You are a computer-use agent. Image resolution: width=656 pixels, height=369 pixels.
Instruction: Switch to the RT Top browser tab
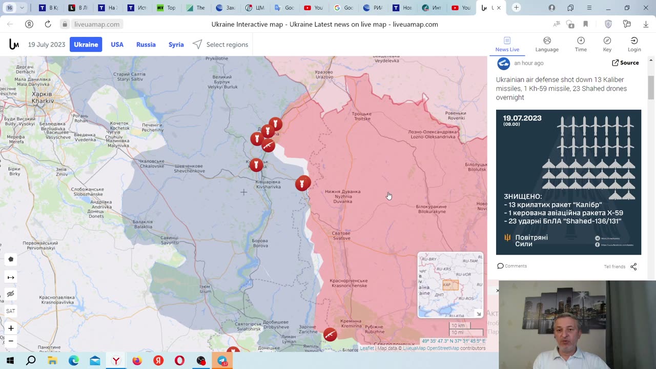[x=167, y=8]
